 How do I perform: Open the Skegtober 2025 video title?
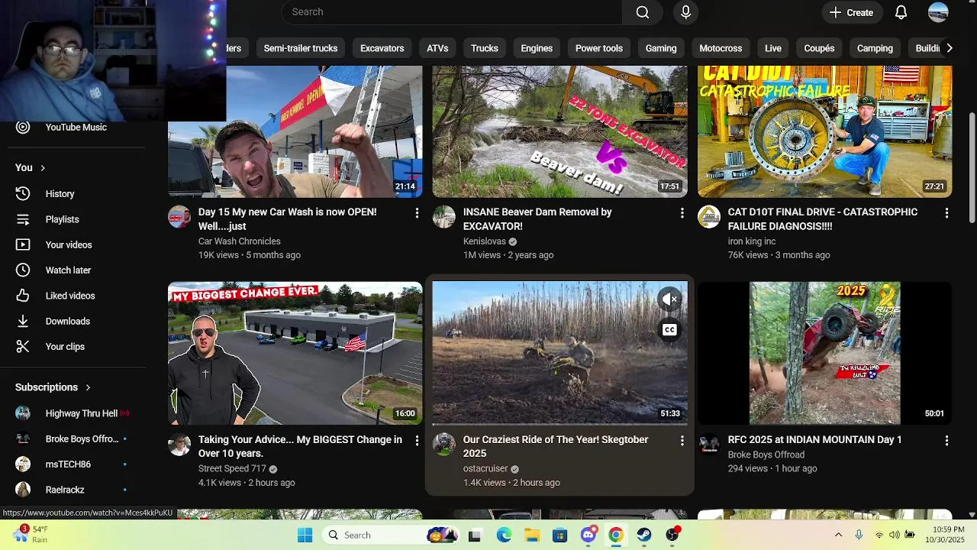pos(556,446)
